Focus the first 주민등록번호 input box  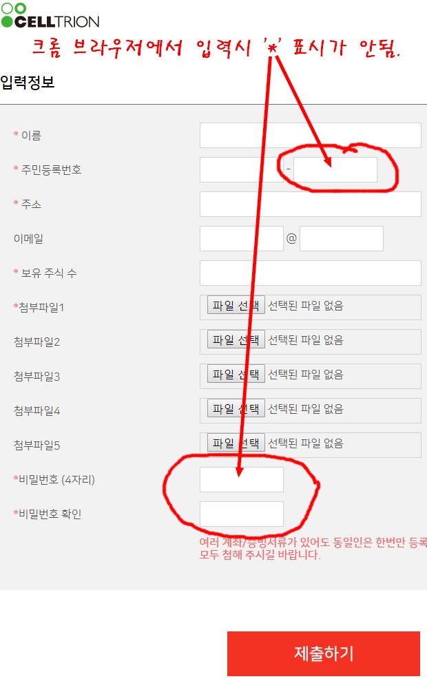[x=242, y=169]
